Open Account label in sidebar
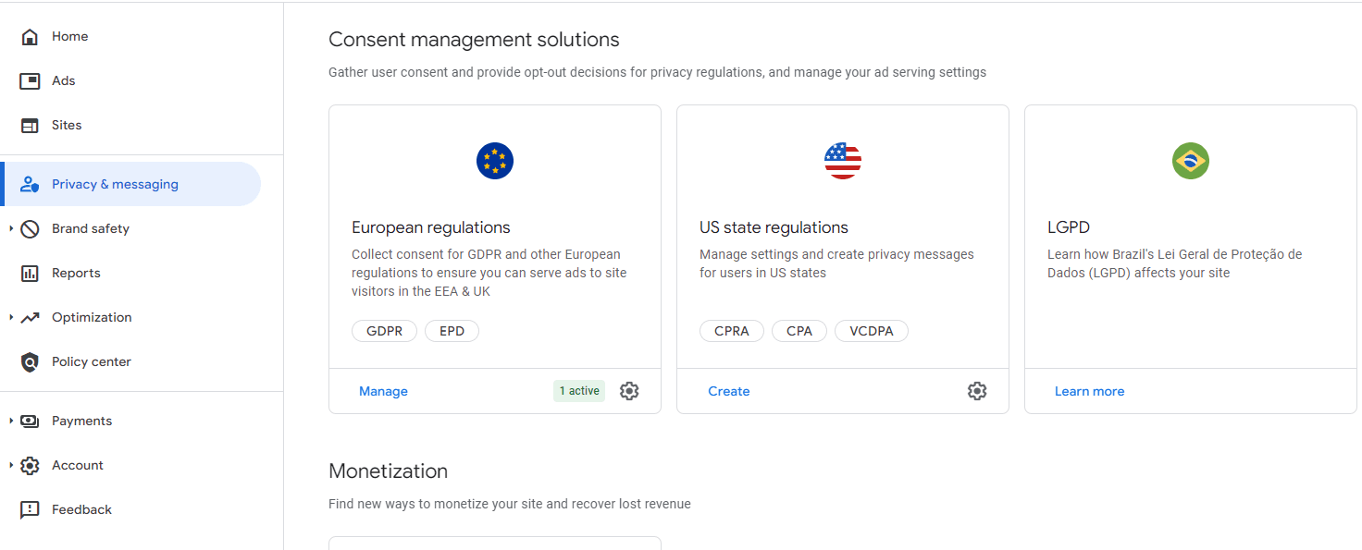1362x550 pixels. pos(78,466)
